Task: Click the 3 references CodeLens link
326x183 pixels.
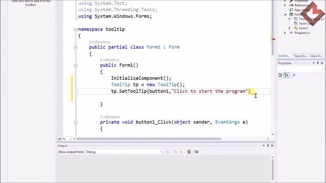Action: pyautogui.click(x=100, y=42)
